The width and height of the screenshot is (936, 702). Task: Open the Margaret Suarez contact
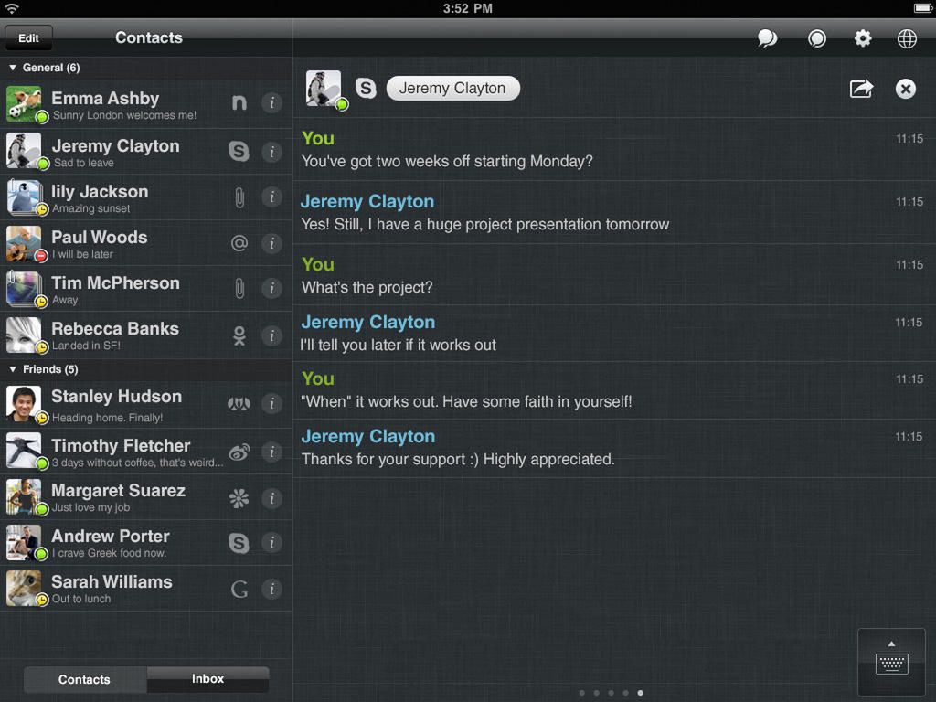(x=146, y=497)
